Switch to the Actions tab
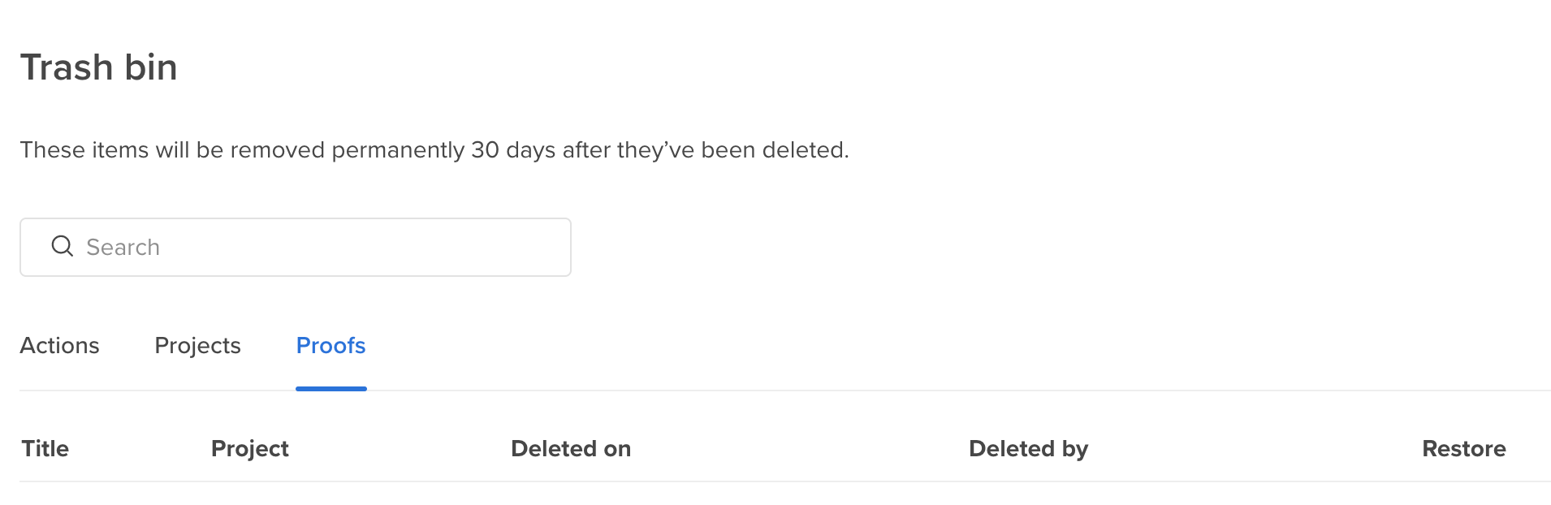Viewport: 1551px width, 505px height. (59, 346)
